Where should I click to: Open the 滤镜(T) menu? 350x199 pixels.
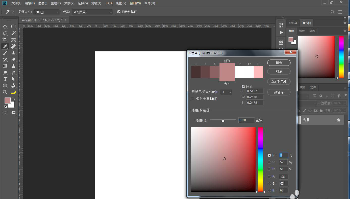tap(96, 3)
